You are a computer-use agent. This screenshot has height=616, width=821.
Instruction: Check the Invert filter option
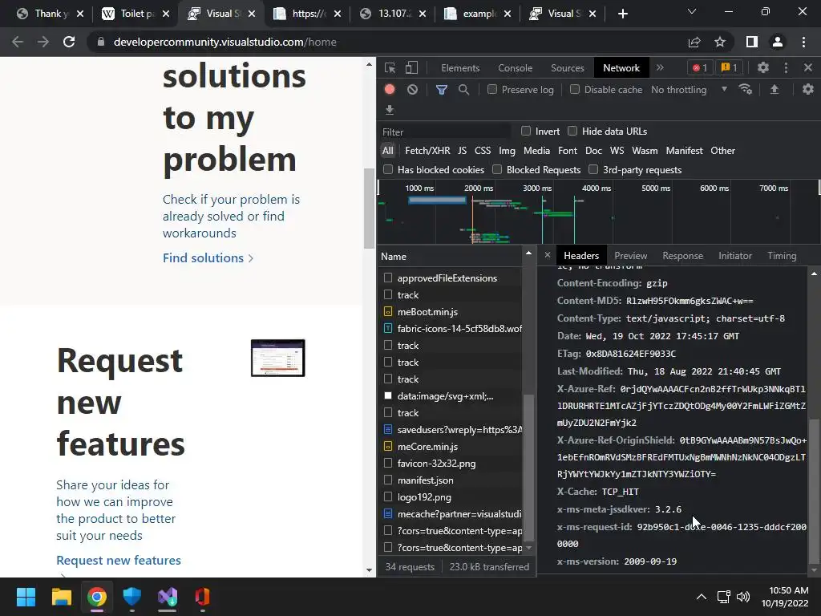tap(526, 131)
